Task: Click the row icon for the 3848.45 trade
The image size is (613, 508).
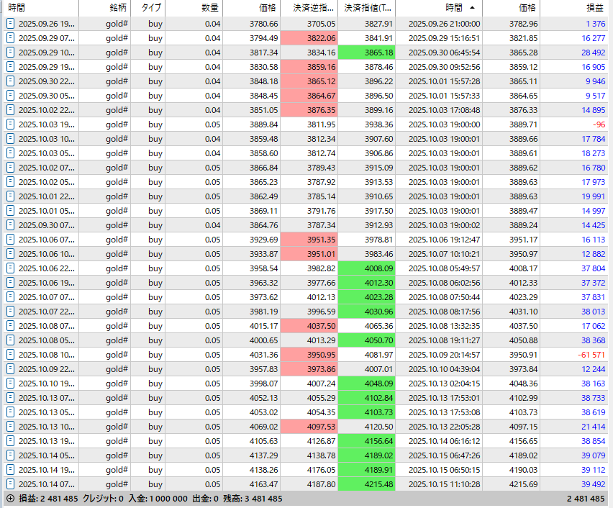Action: (11, 96)
